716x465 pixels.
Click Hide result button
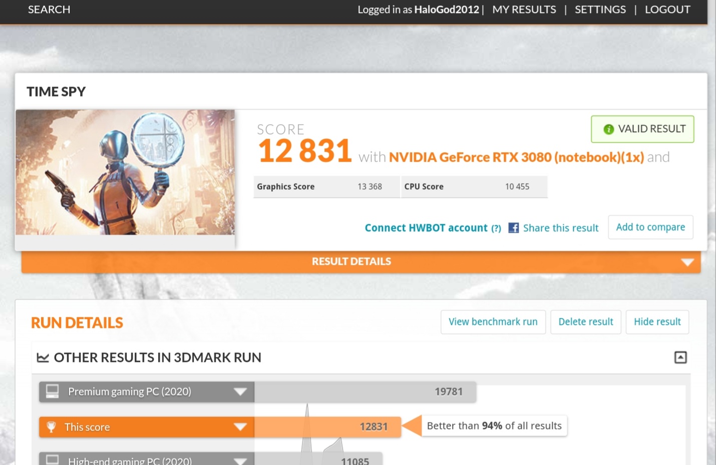click(657, 322)
